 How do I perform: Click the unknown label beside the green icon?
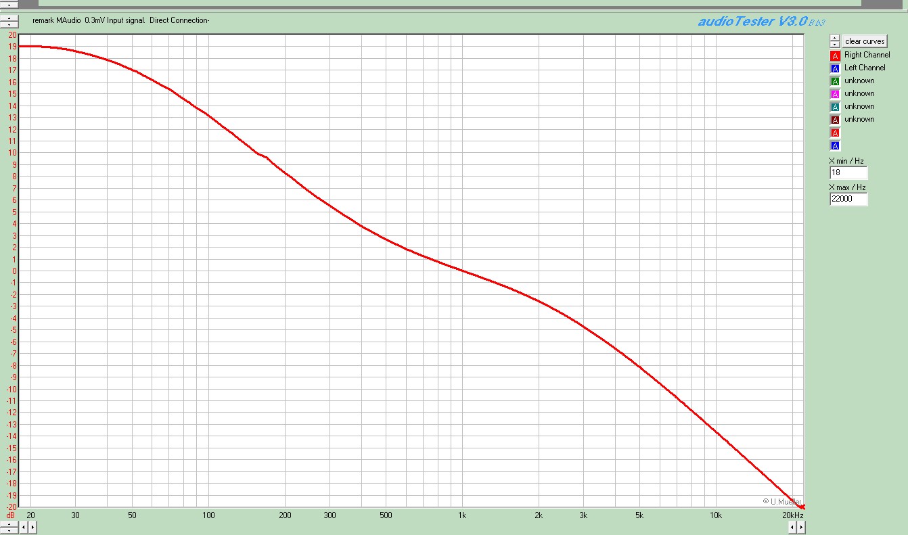(859, 80)
